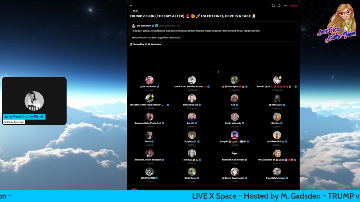Click the 'Ricki Rossi' name label

(190, 178)
